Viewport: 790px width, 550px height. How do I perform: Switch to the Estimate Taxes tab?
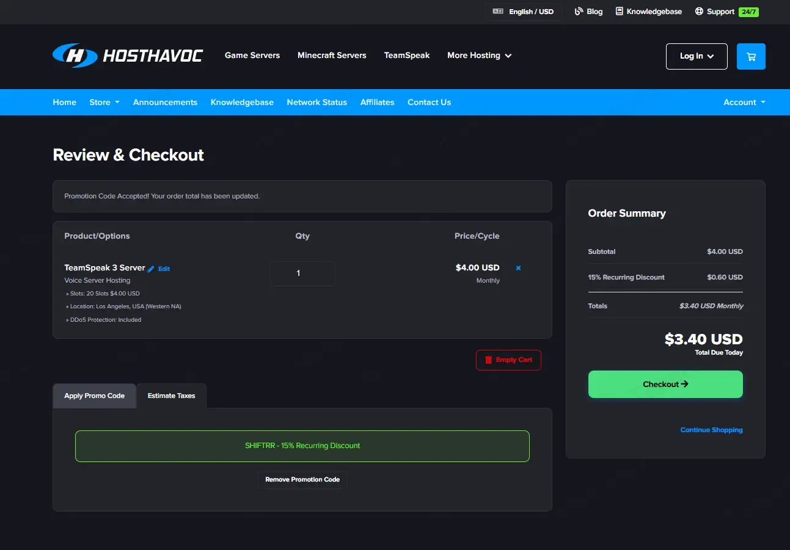pos(172,396)
